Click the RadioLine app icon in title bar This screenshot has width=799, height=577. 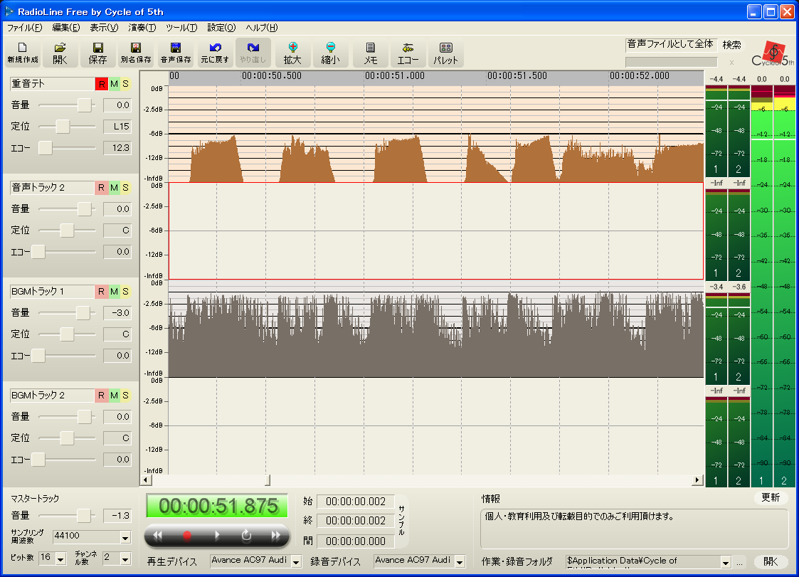click(x=9, y=11)
